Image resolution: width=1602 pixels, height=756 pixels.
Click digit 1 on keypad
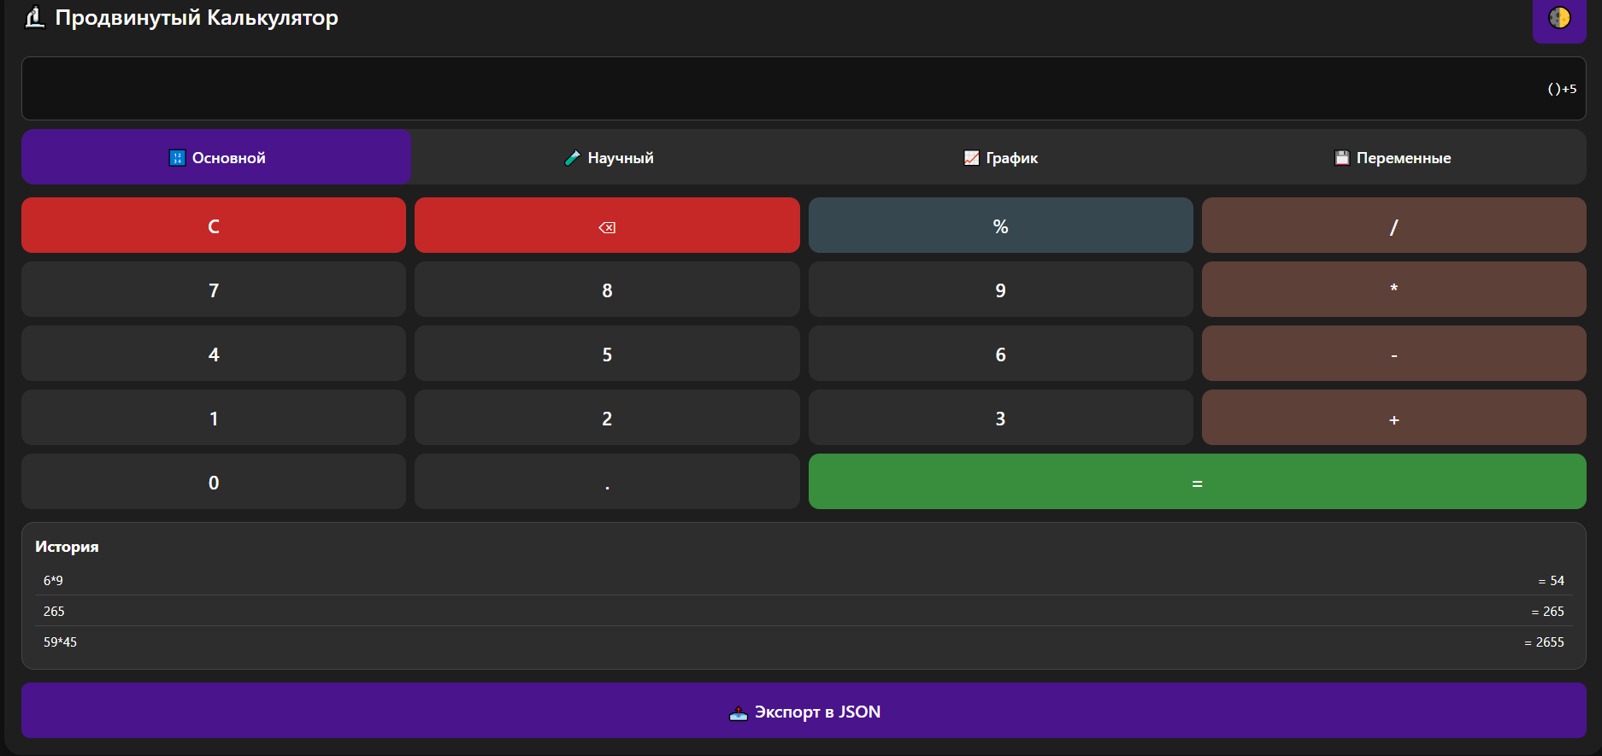click(x=214, y=418)
